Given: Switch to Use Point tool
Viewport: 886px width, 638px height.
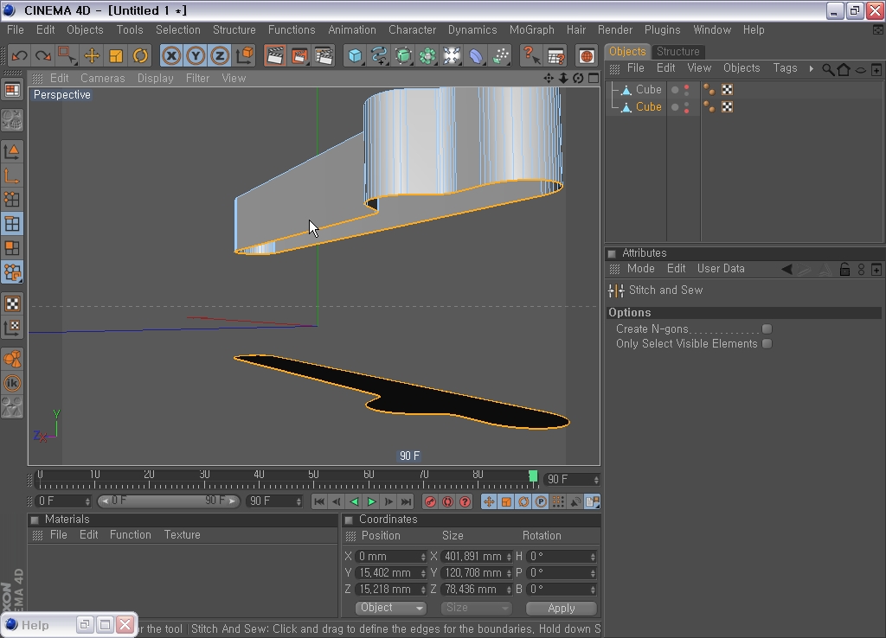Looking at the screenshot, I should 12,200.
